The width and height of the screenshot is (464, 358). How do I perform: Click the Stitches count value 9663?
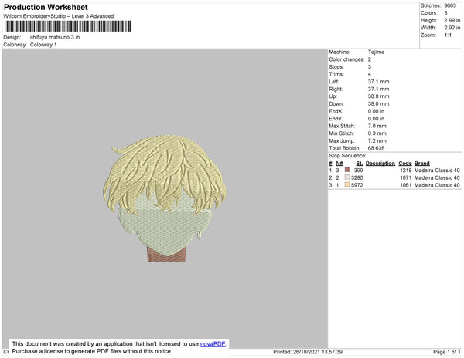[x=450, y=5]
